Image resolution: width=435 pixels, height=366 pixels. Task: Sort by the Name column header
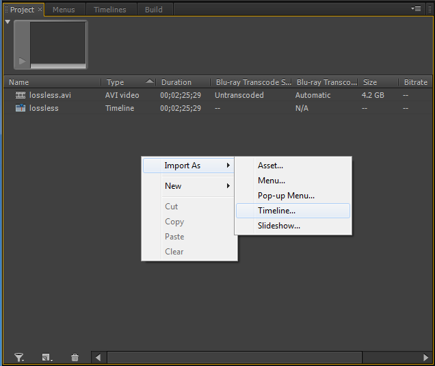tap(53, 82)
